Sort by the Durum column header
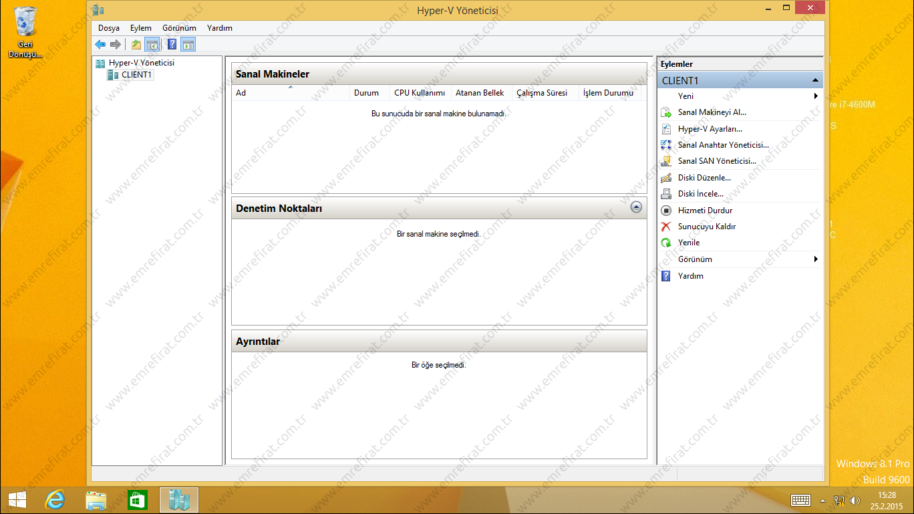Image resolution: width=914 pixels, height=514 pixels. (x=366, y=93)
